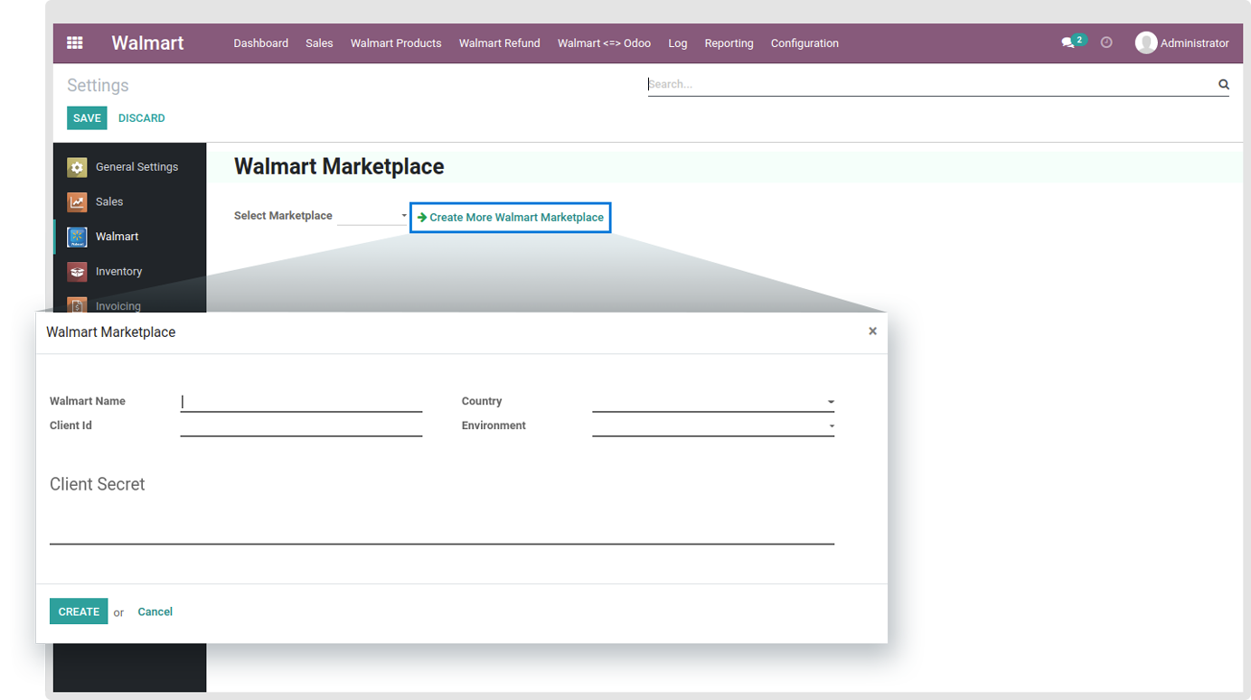Focus the Walmart Name input field
The width and height of the screenshot is (1251, 700).
[301, 402]
